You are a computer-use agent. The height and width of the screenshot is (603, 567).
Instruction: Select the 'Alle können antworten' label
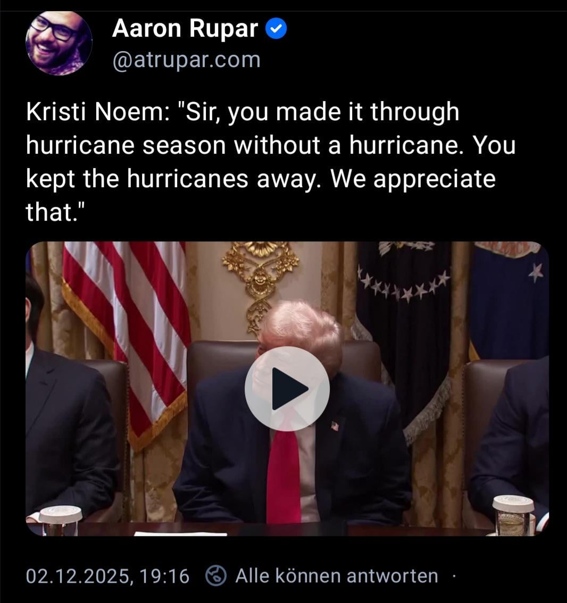point(337,576)
